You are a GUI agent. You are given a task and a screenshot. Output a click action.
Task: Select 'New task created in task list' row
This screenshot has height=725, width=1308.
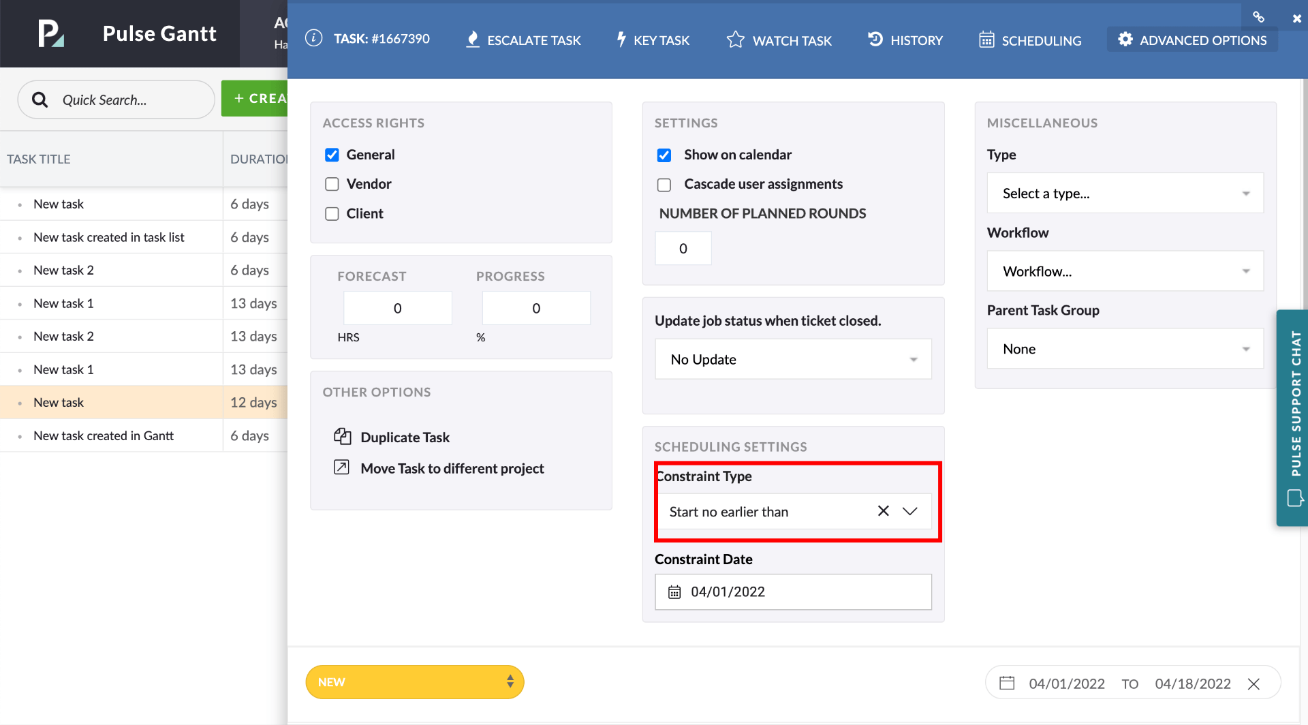coord(144,237)
